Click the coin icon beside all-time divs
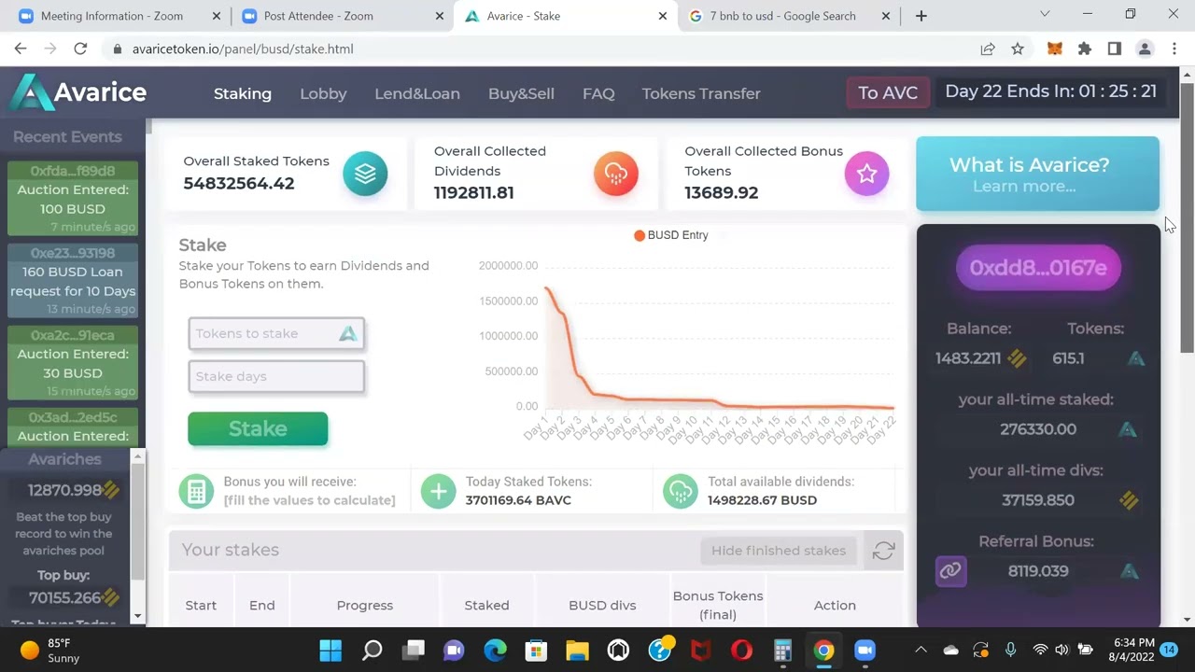1195x672 pixels. tap(1129, 500)
